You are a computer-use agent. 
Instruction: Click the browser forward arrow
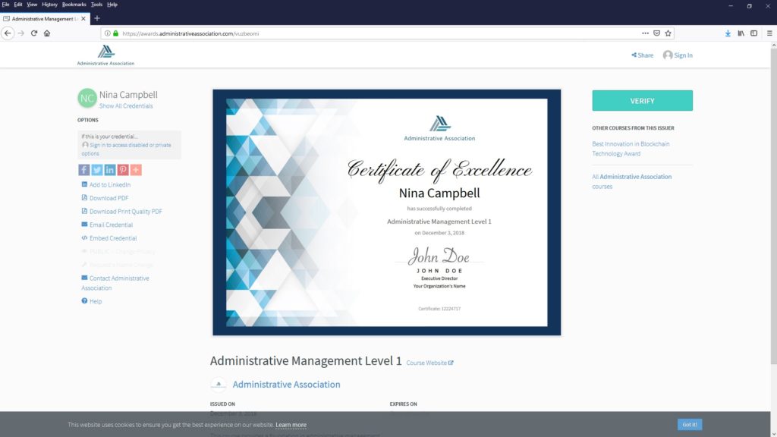(20, 33)
